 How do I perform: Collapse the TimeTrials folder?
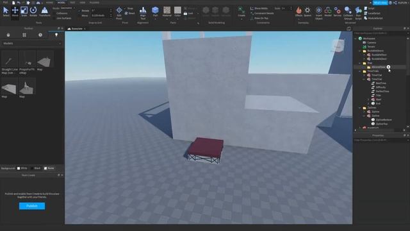pyautogui.click(x=360, y=71)
